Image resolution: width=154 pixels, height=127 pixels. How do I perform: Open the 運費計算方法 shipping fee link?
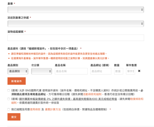[x=53, y=109]
